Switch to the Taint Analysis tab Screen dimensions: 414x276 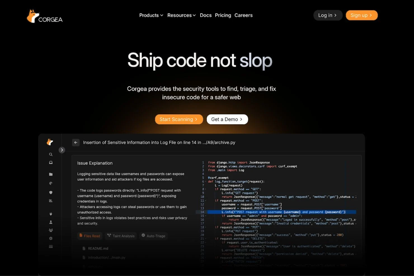pos(121,236)
